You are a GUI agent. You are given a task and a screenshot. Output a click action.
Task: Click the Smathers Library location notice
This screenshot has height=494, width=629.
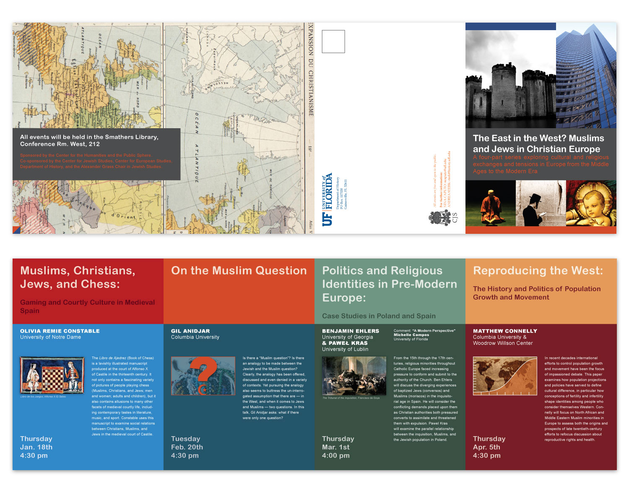pyautogui.click(x=89, y=140)
